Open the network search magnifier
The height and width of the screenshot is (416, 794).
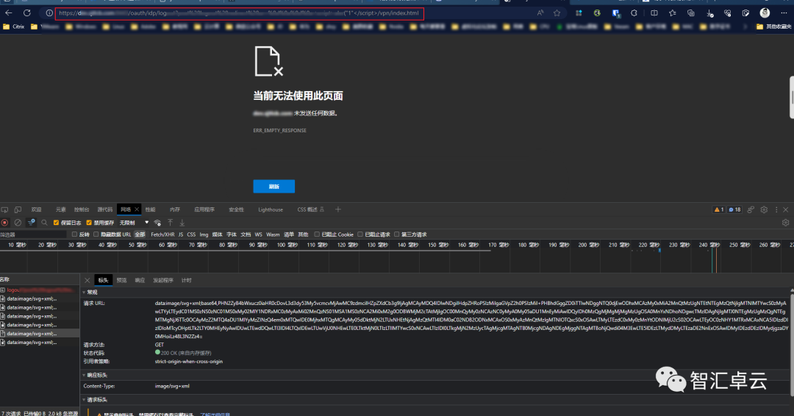point(44,222)
